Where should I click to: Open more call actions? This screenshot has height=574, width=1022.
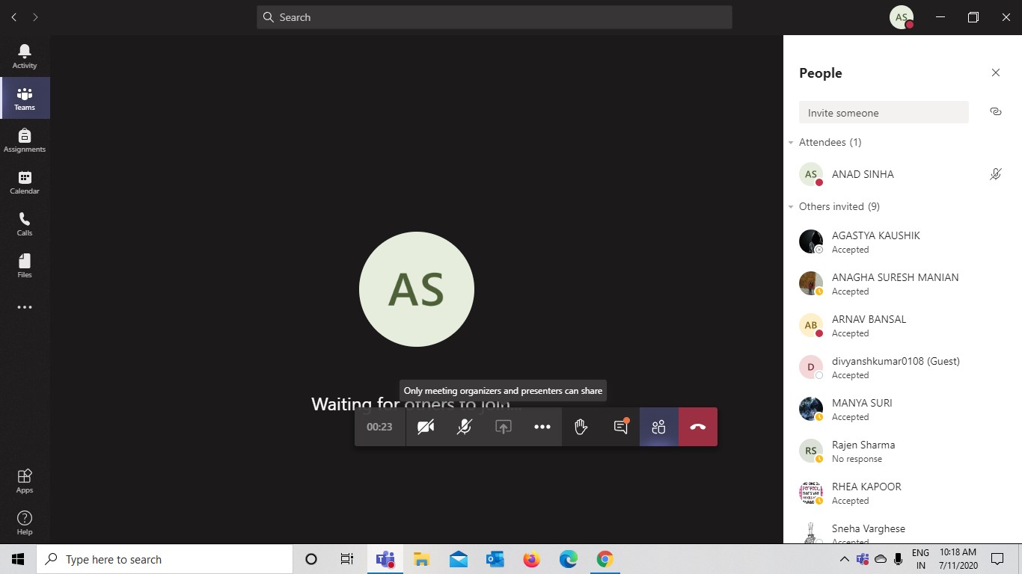pyautogui.click(x=542, y=427)
